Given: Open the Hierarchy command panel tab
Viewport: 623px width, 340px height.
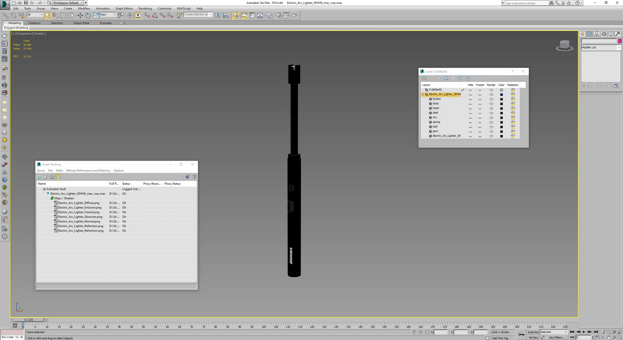Looking at the screenshot, I should 597,34.
